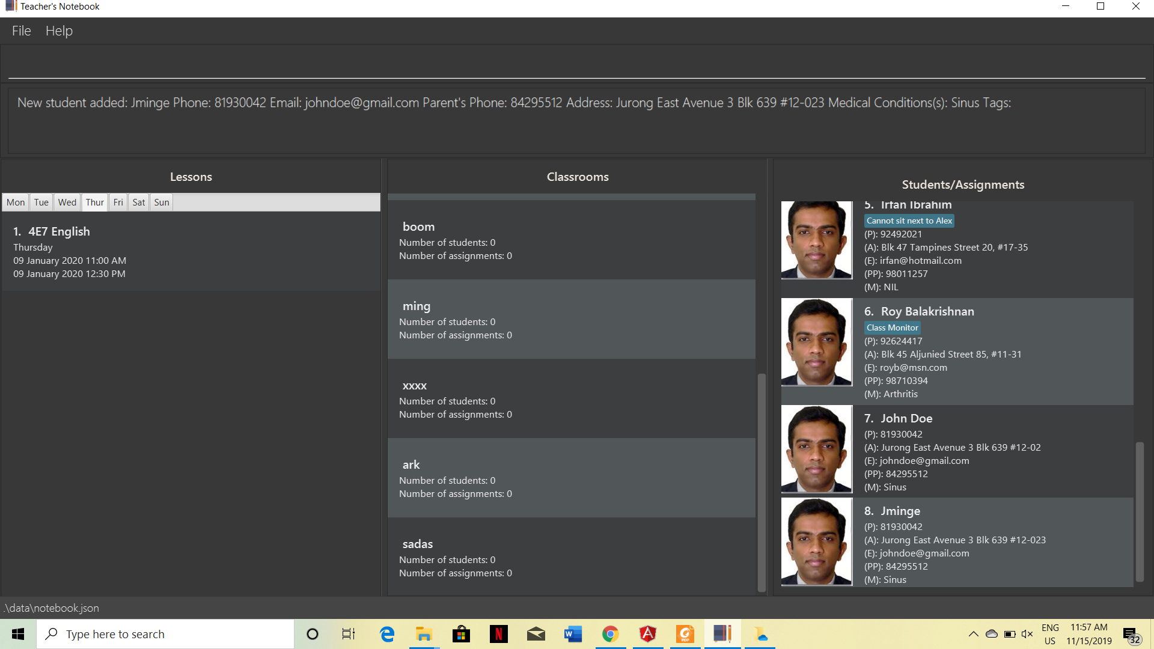Click Jminge's student profile photo
The width and height of the screenshot is (1154, 649).
click(816, 542)
